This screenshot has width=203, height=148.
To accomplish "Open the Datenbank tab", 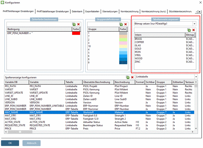I will tap(77, 11).
